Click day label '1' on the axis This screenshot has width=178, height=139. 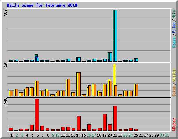(x=11, y=135)
